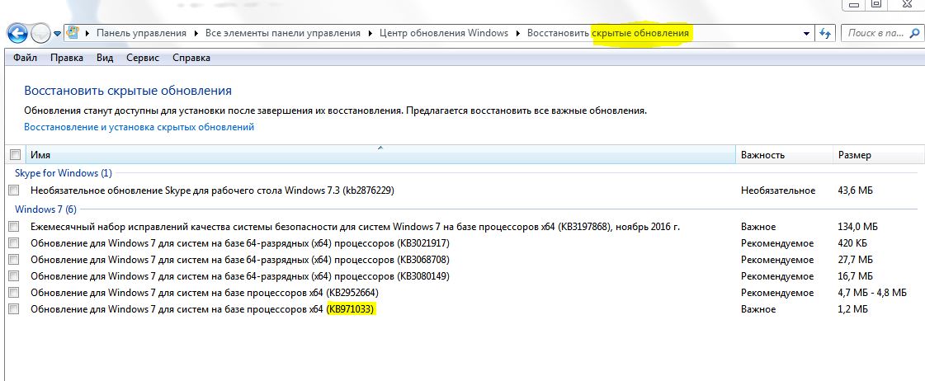Select the update name with KB971033
The height and width of the screenshot is (381, 925).
[x=202, y=309]
